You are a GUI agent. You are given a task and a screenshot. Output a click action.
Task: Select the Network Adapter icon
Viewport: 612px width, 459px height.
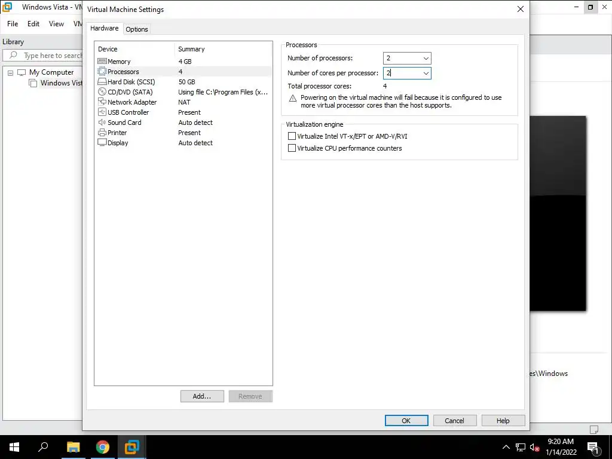point(102,102)
